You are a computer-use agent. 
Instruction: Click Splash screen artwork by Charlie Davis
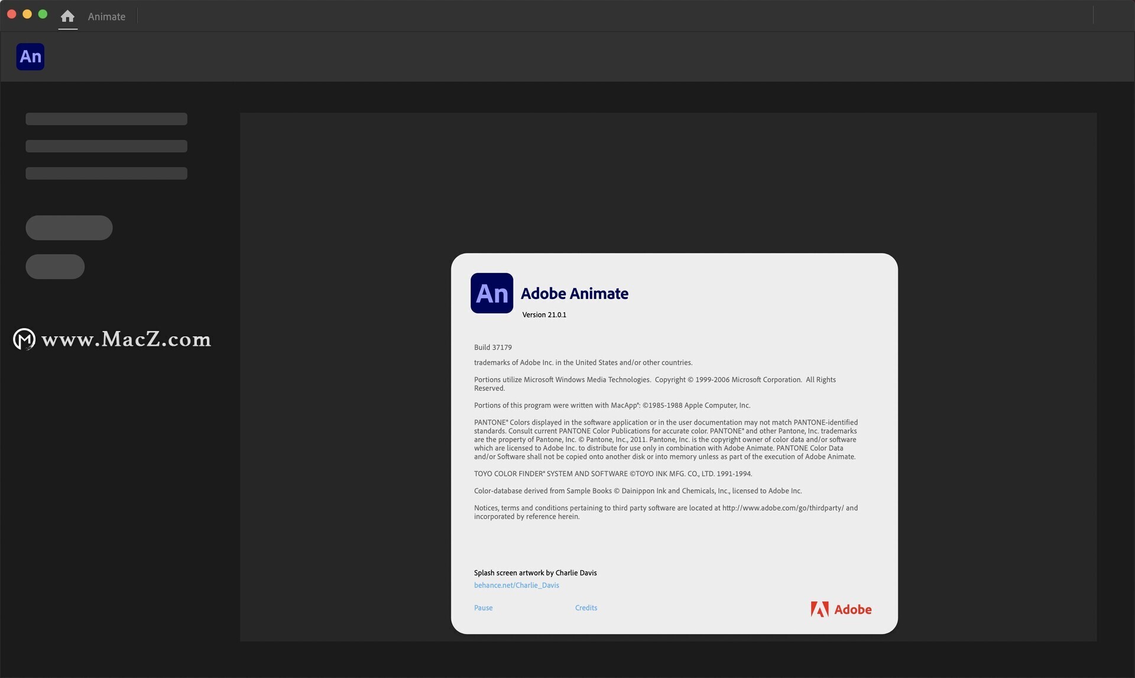click(x=535, y=573)
